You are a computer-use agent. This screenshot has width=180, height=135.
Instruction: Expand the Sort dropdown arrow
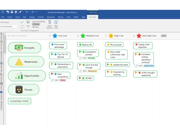click(x=28, y=28)
